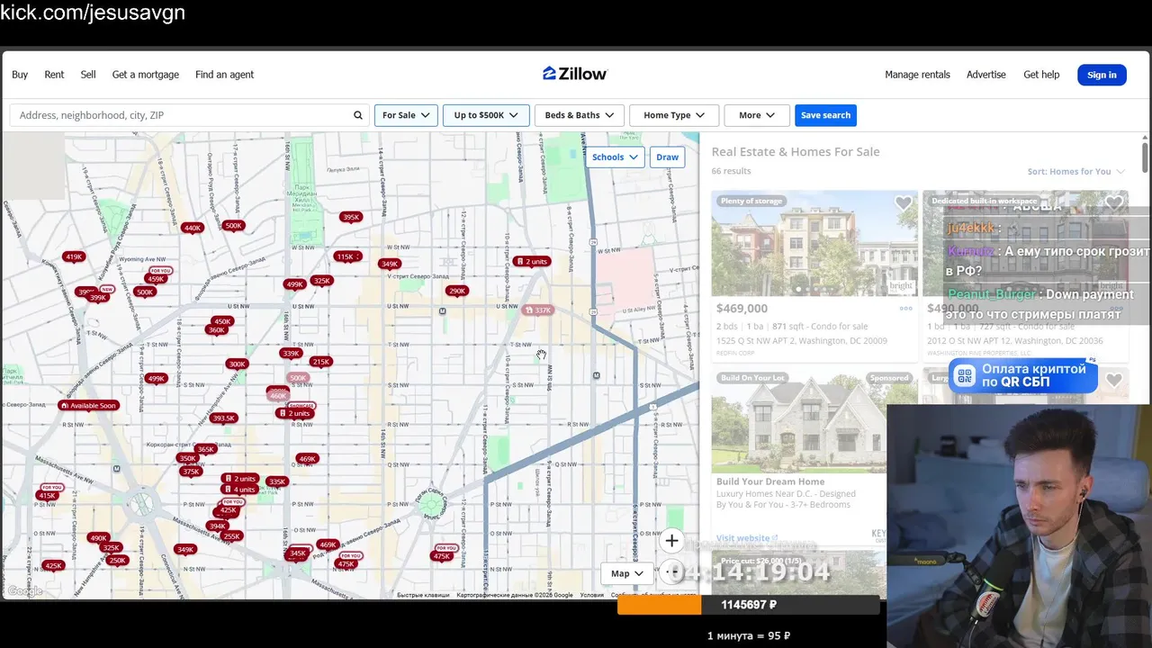Click the 415K price marker
The height and width of the screenshot is (648, 1152).
pos(48,495)
